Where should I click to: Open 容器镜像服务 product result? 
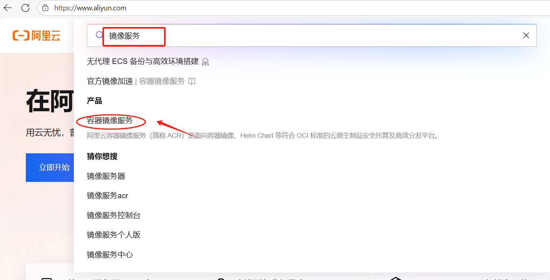pos(110,121)
